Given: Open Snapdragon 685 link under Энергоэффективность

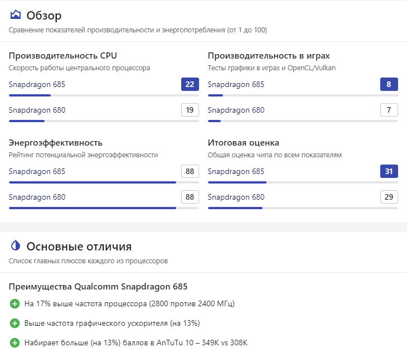Looking at the screenshot, I should tap(37, 171).
